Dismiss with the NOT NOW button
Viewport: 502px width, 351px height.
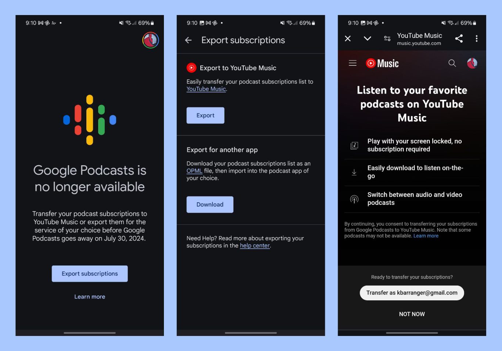[412, 314]
